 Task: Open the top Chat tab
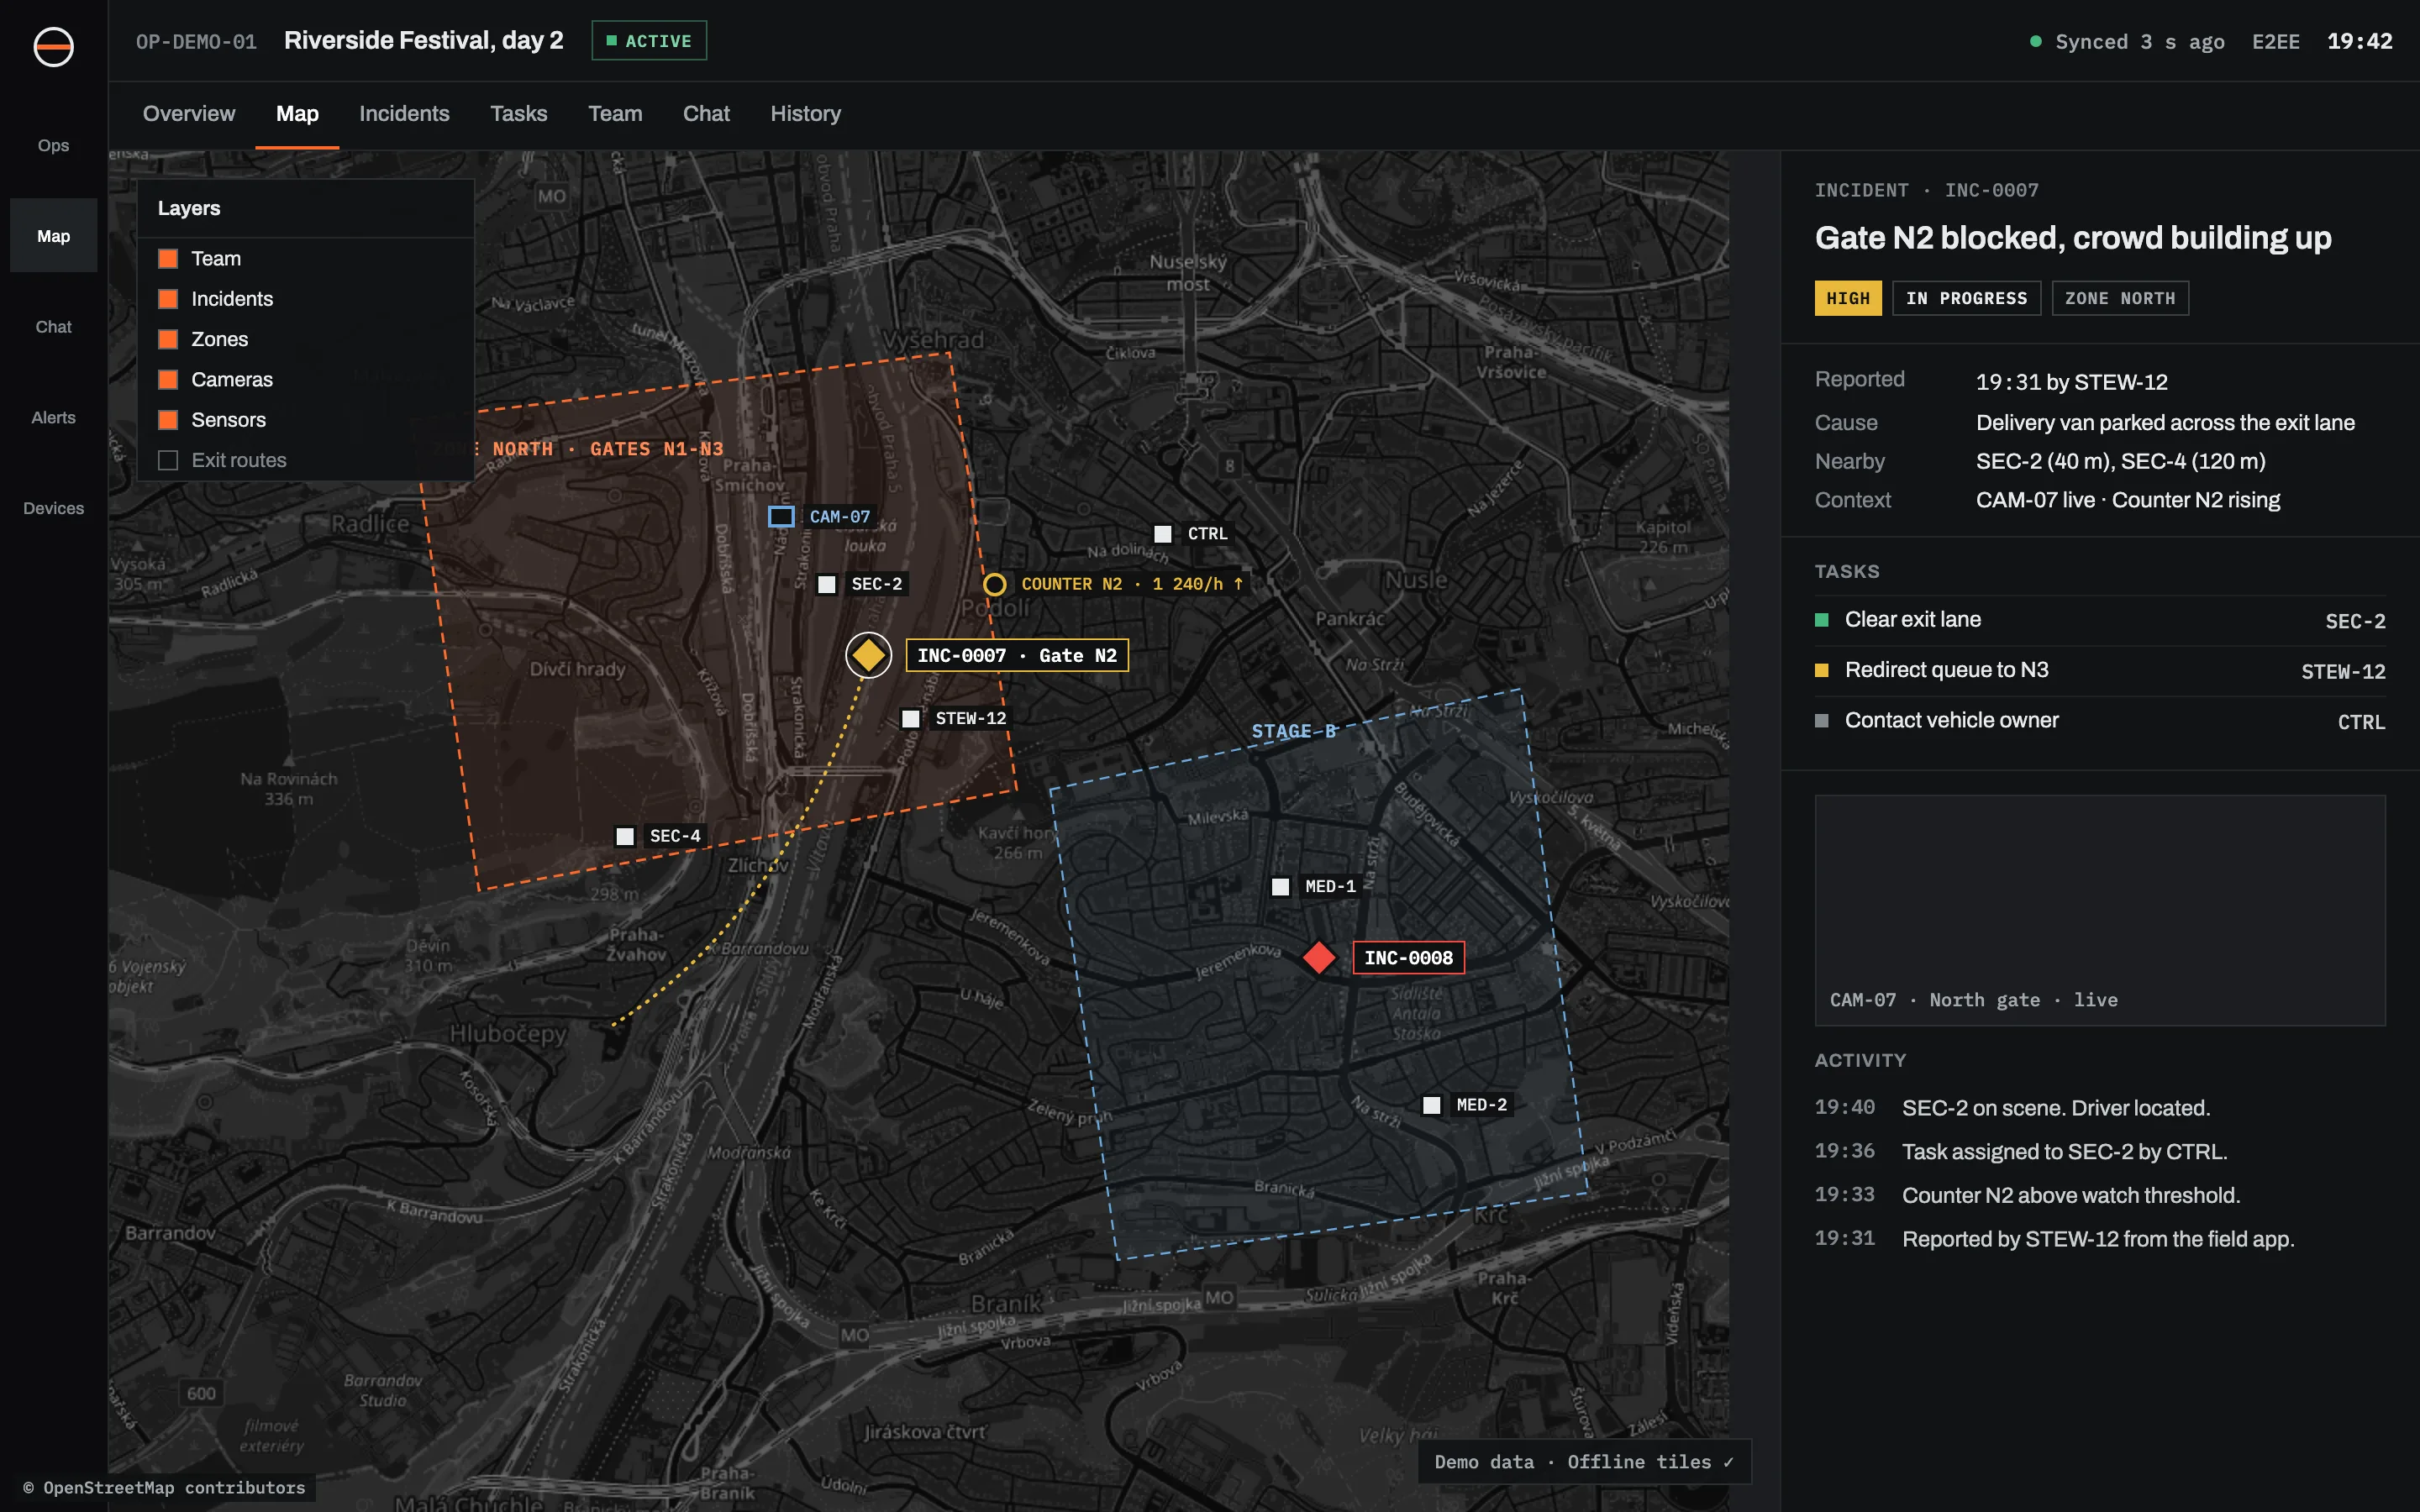(x=706, y=114)
